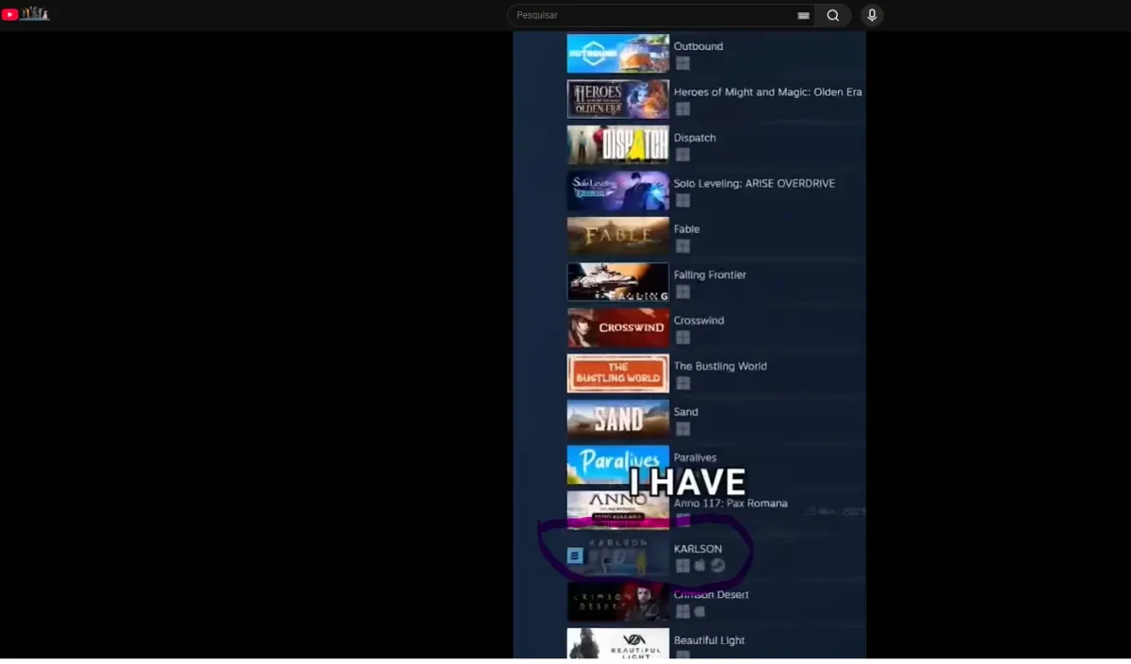Image resolution: width=1131 pixels, height=664 pixels.
Task: Click the voice search microphone icon
Action: pyautogui.click(x=872, y=14)
